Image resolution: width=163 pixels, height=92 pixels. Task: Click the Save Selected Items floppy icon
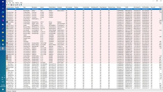[11, 5]
